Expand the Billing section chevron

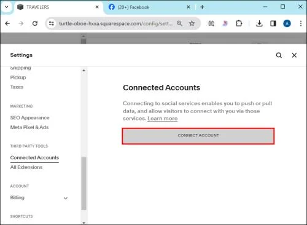pos(66,198)
